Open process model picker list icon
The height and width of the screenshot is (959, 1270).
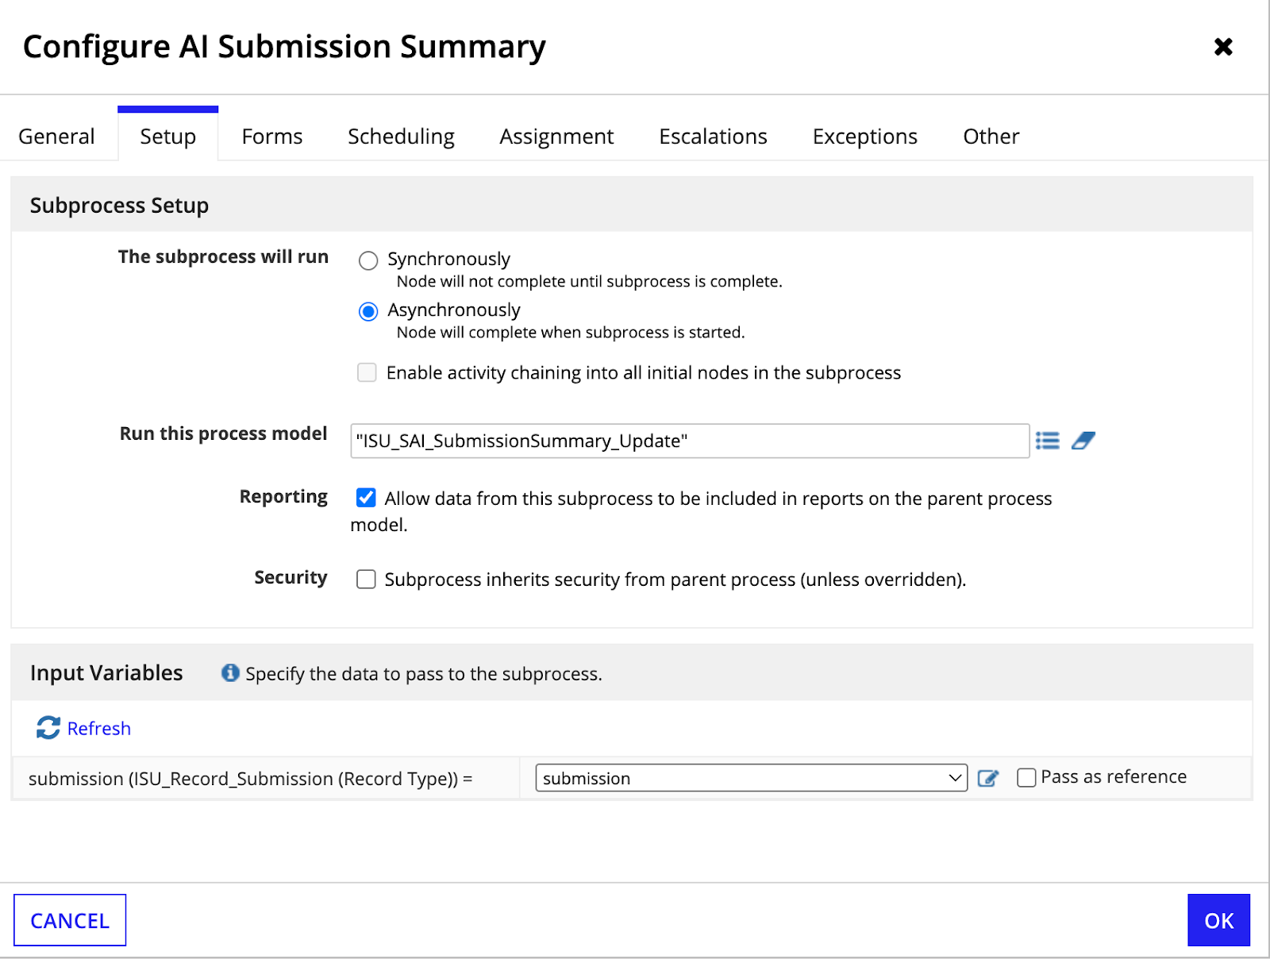click(x=1047, y=441)
